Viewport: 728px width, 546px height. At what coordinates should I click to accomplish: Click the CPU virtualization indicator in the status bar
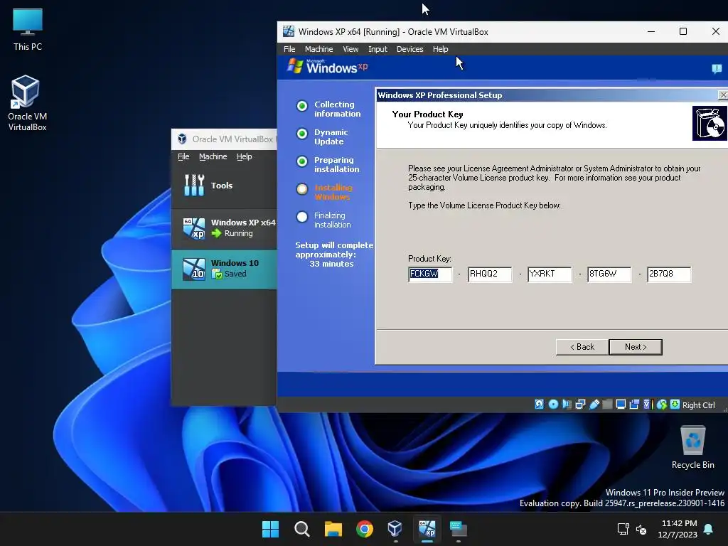[x=648, y=405]
